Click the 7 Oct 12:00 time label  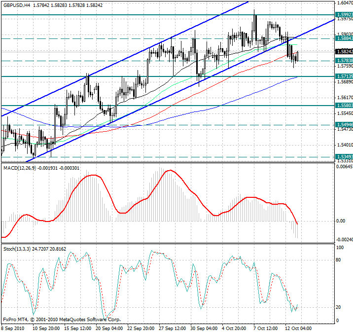(x=265, y=329)
